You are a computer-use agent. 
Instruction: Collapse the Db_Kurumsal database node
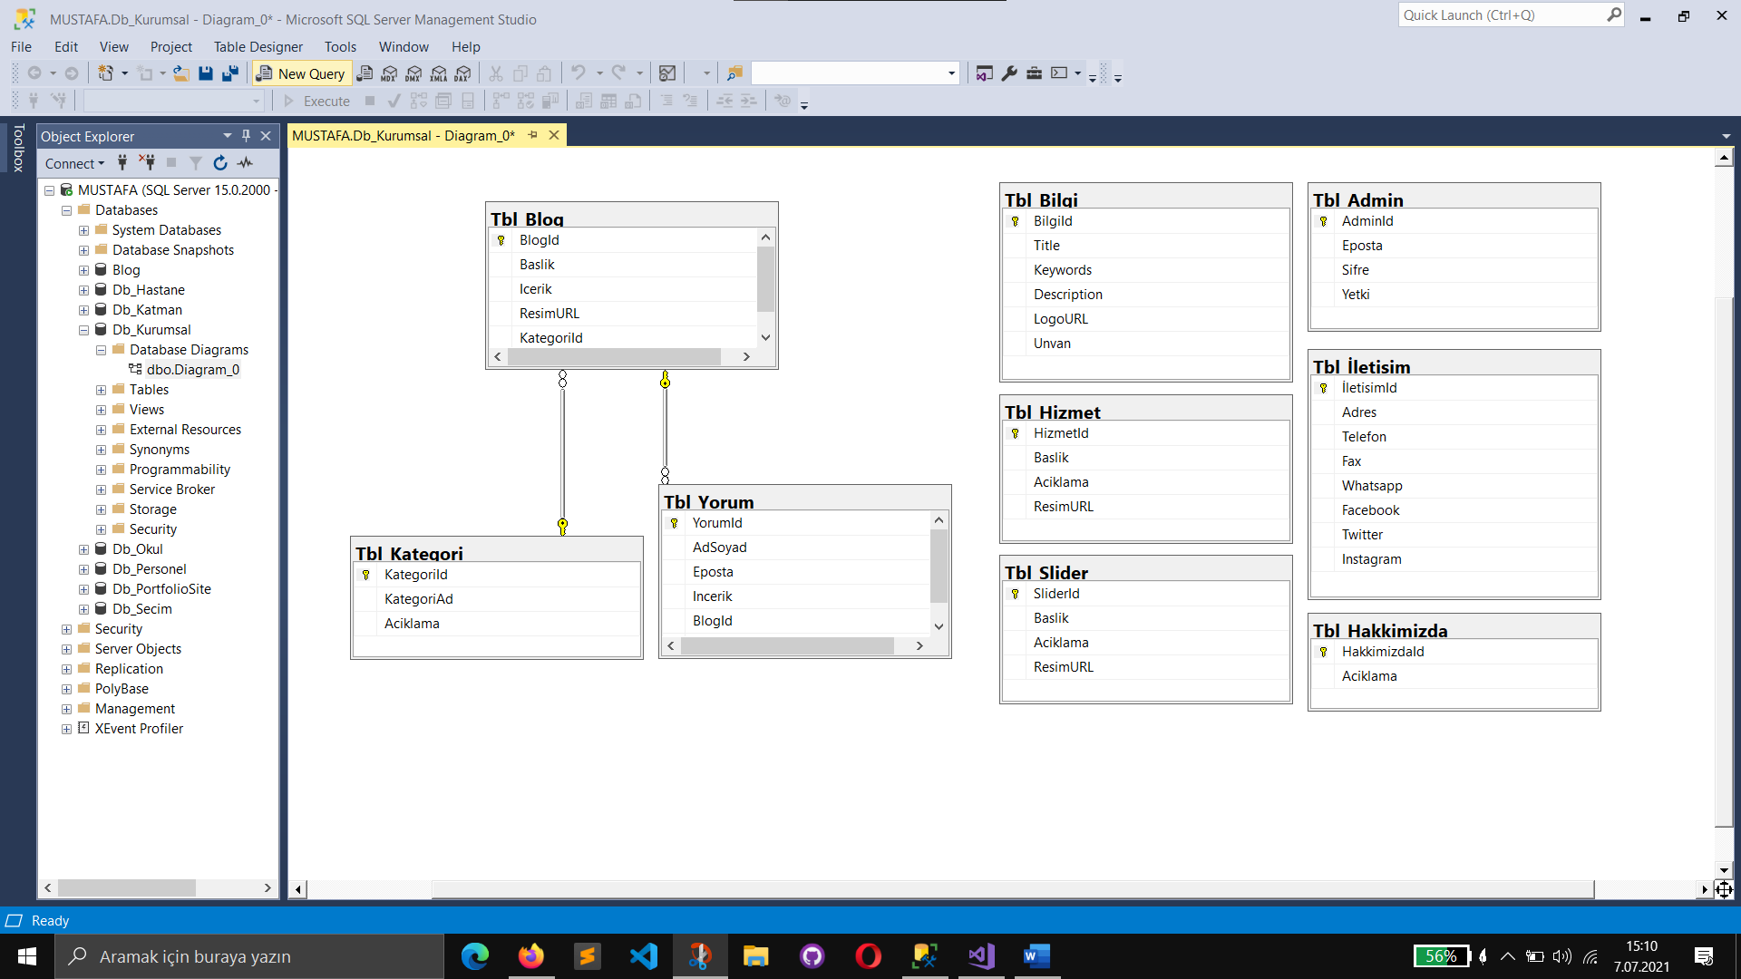coord(84,330)
